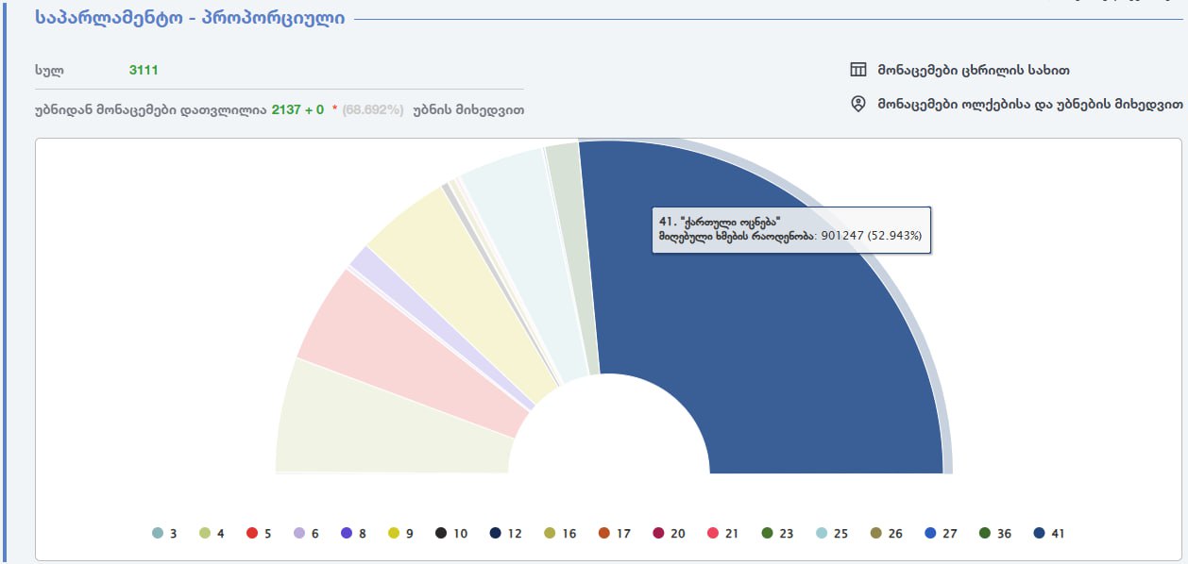This screenshot has width=1188, height=564.
Task: Toggle legend entry number 4
Action: coord(212,533)
